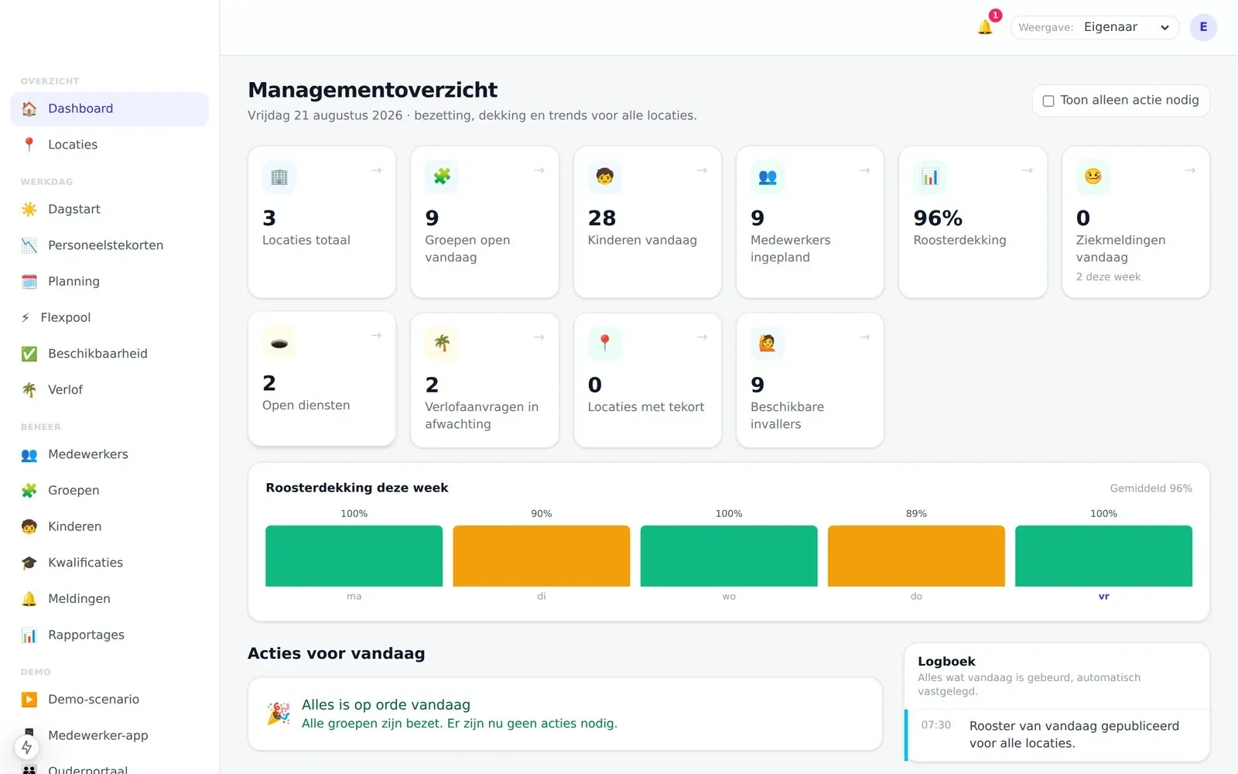The width and height of the screenshot is (1238, 774).
Task: Click the arrow on the Roosterdekking card
Action: (1028, 170)
